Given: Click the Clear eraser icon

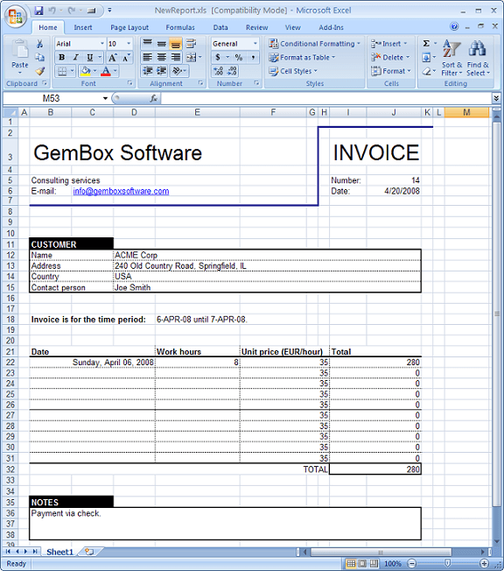Looking at the screenshot, I should point(426,71).
